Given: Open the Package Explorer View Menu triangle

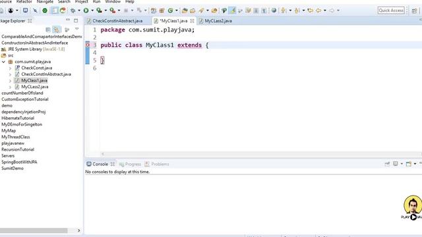Looking at the screenshot, I should click(x=77, y=29).
